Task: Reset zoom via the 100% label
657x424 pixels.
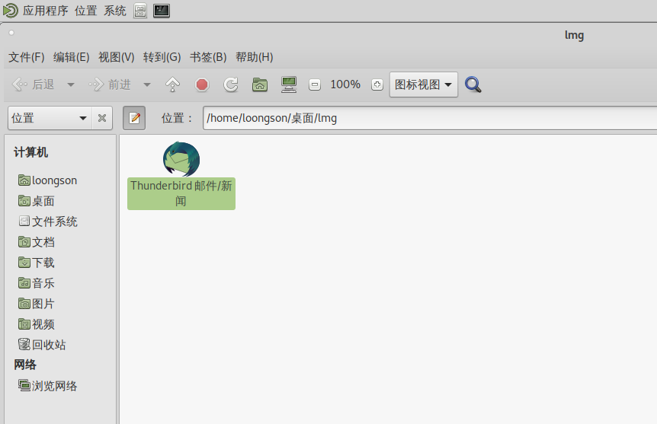Action: 345,84
